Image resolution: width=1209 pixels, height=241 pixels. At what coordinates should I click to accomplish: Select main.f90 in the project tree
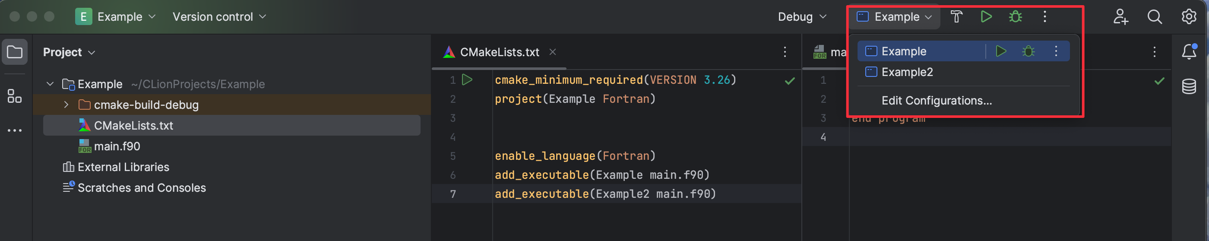pyautogui.click(x=117, y=146)
